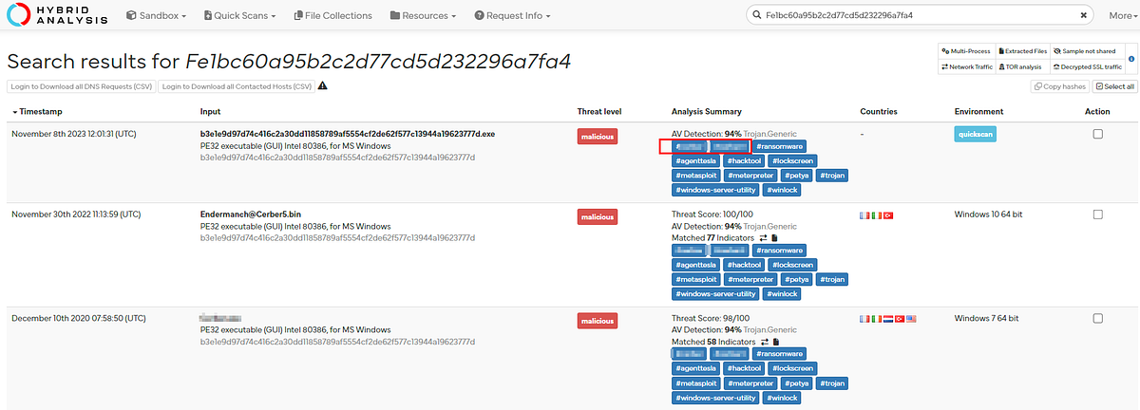Open the b3e1e9d97d74c416c2a30dd...777d.exe sample
1140x410 pixels.
click(348, 134)
